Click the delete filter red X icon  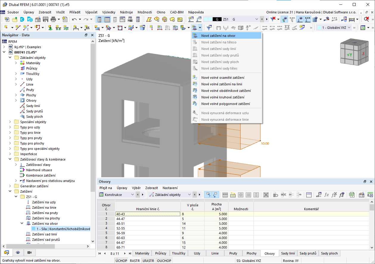[273, 19]
